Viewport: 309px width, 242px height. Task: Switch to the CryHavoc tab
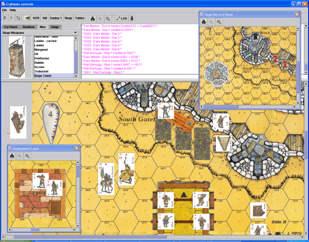coord(11,27)
